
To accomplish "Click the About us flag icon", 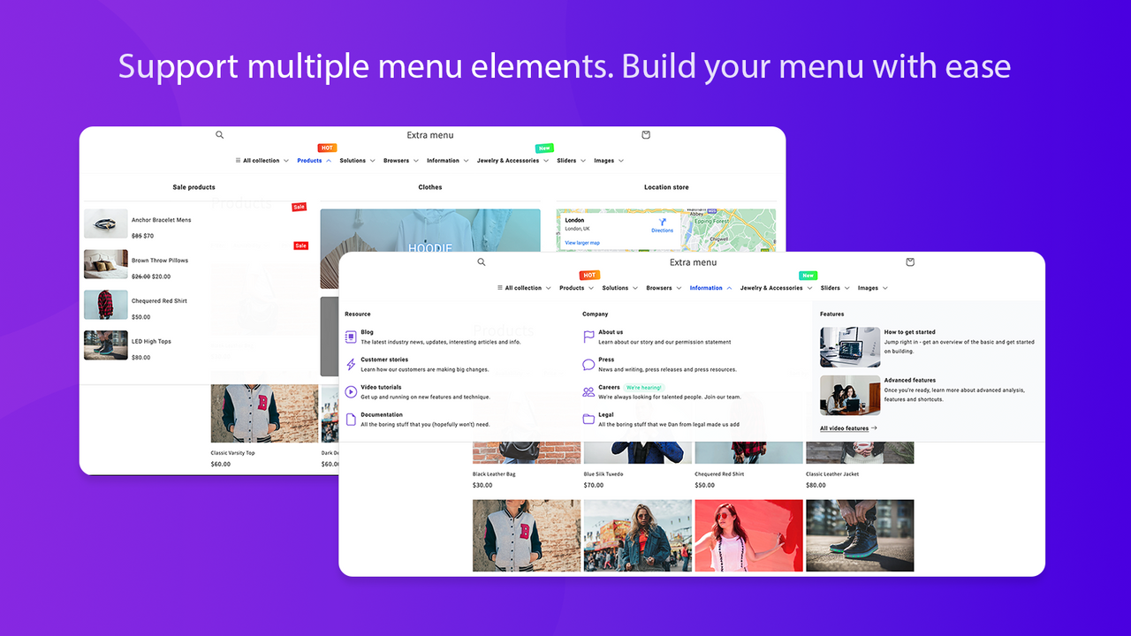I will 588,337.
